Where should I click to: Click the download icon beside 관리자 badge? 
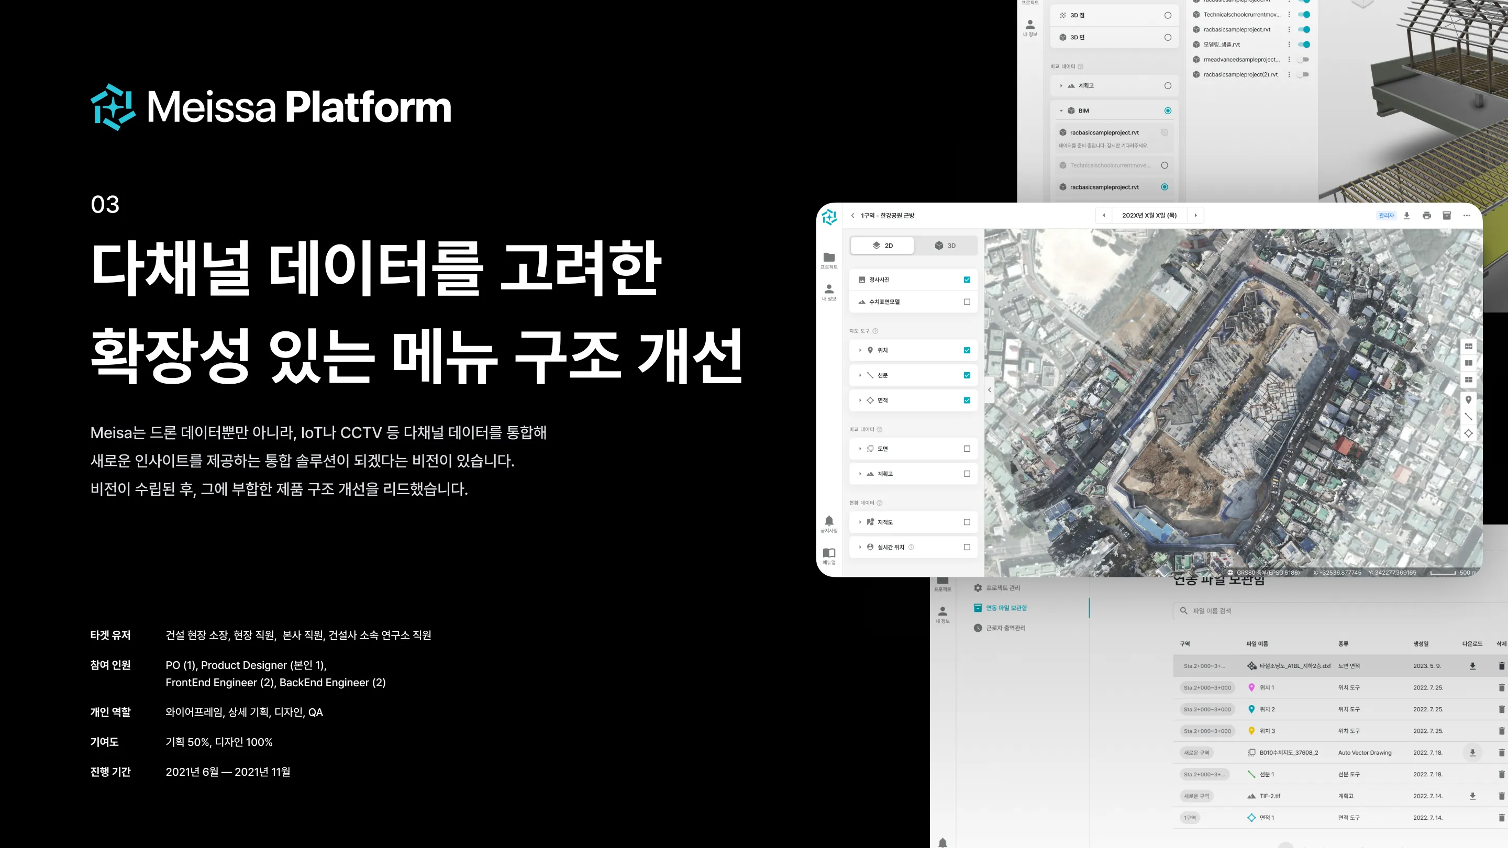1407,215
